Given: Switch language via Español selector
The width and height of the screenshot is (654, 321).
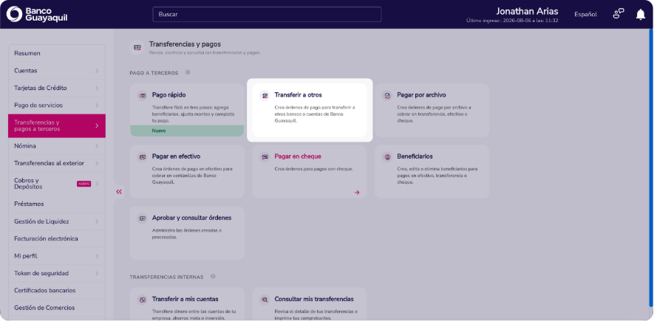Looking at the screenshot, I should pyautogui.click(x=585, y=14).
